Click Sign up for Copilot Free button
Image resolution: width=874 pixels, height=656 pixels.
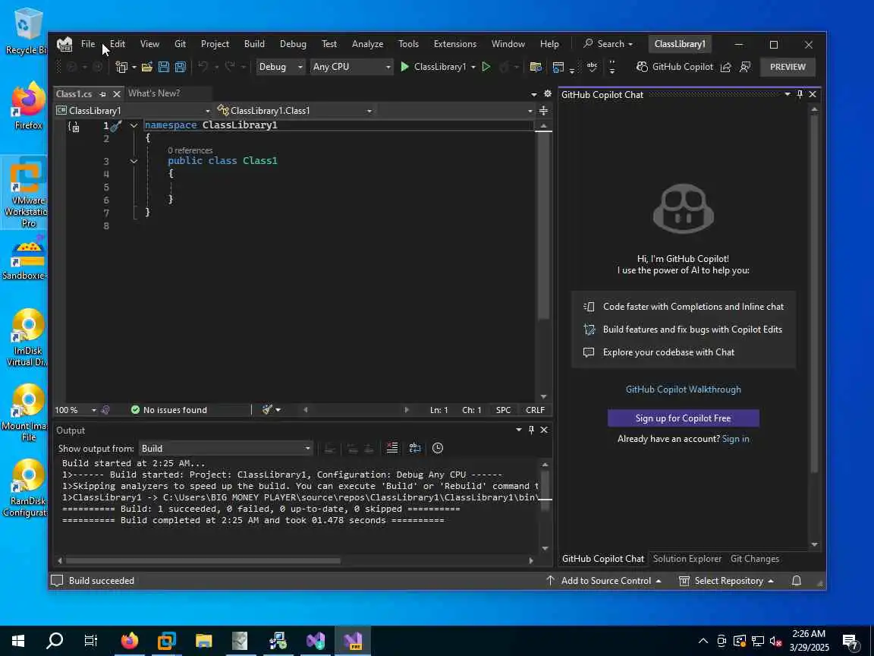(x=683, y=418)
